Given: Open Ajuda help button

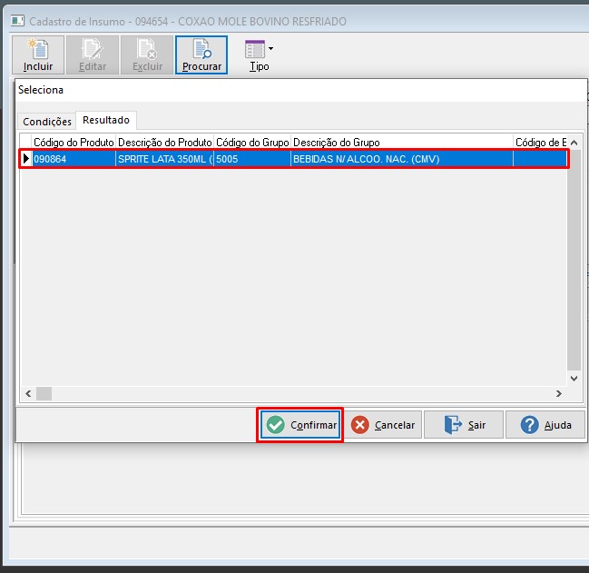Looking at the screenshot, I should coord(545,425).
